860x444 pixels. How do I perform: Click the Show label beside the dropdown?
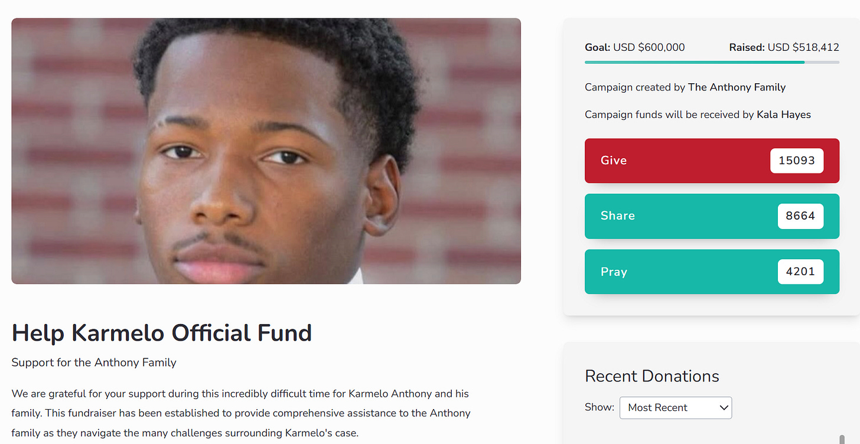click(600, 407)
